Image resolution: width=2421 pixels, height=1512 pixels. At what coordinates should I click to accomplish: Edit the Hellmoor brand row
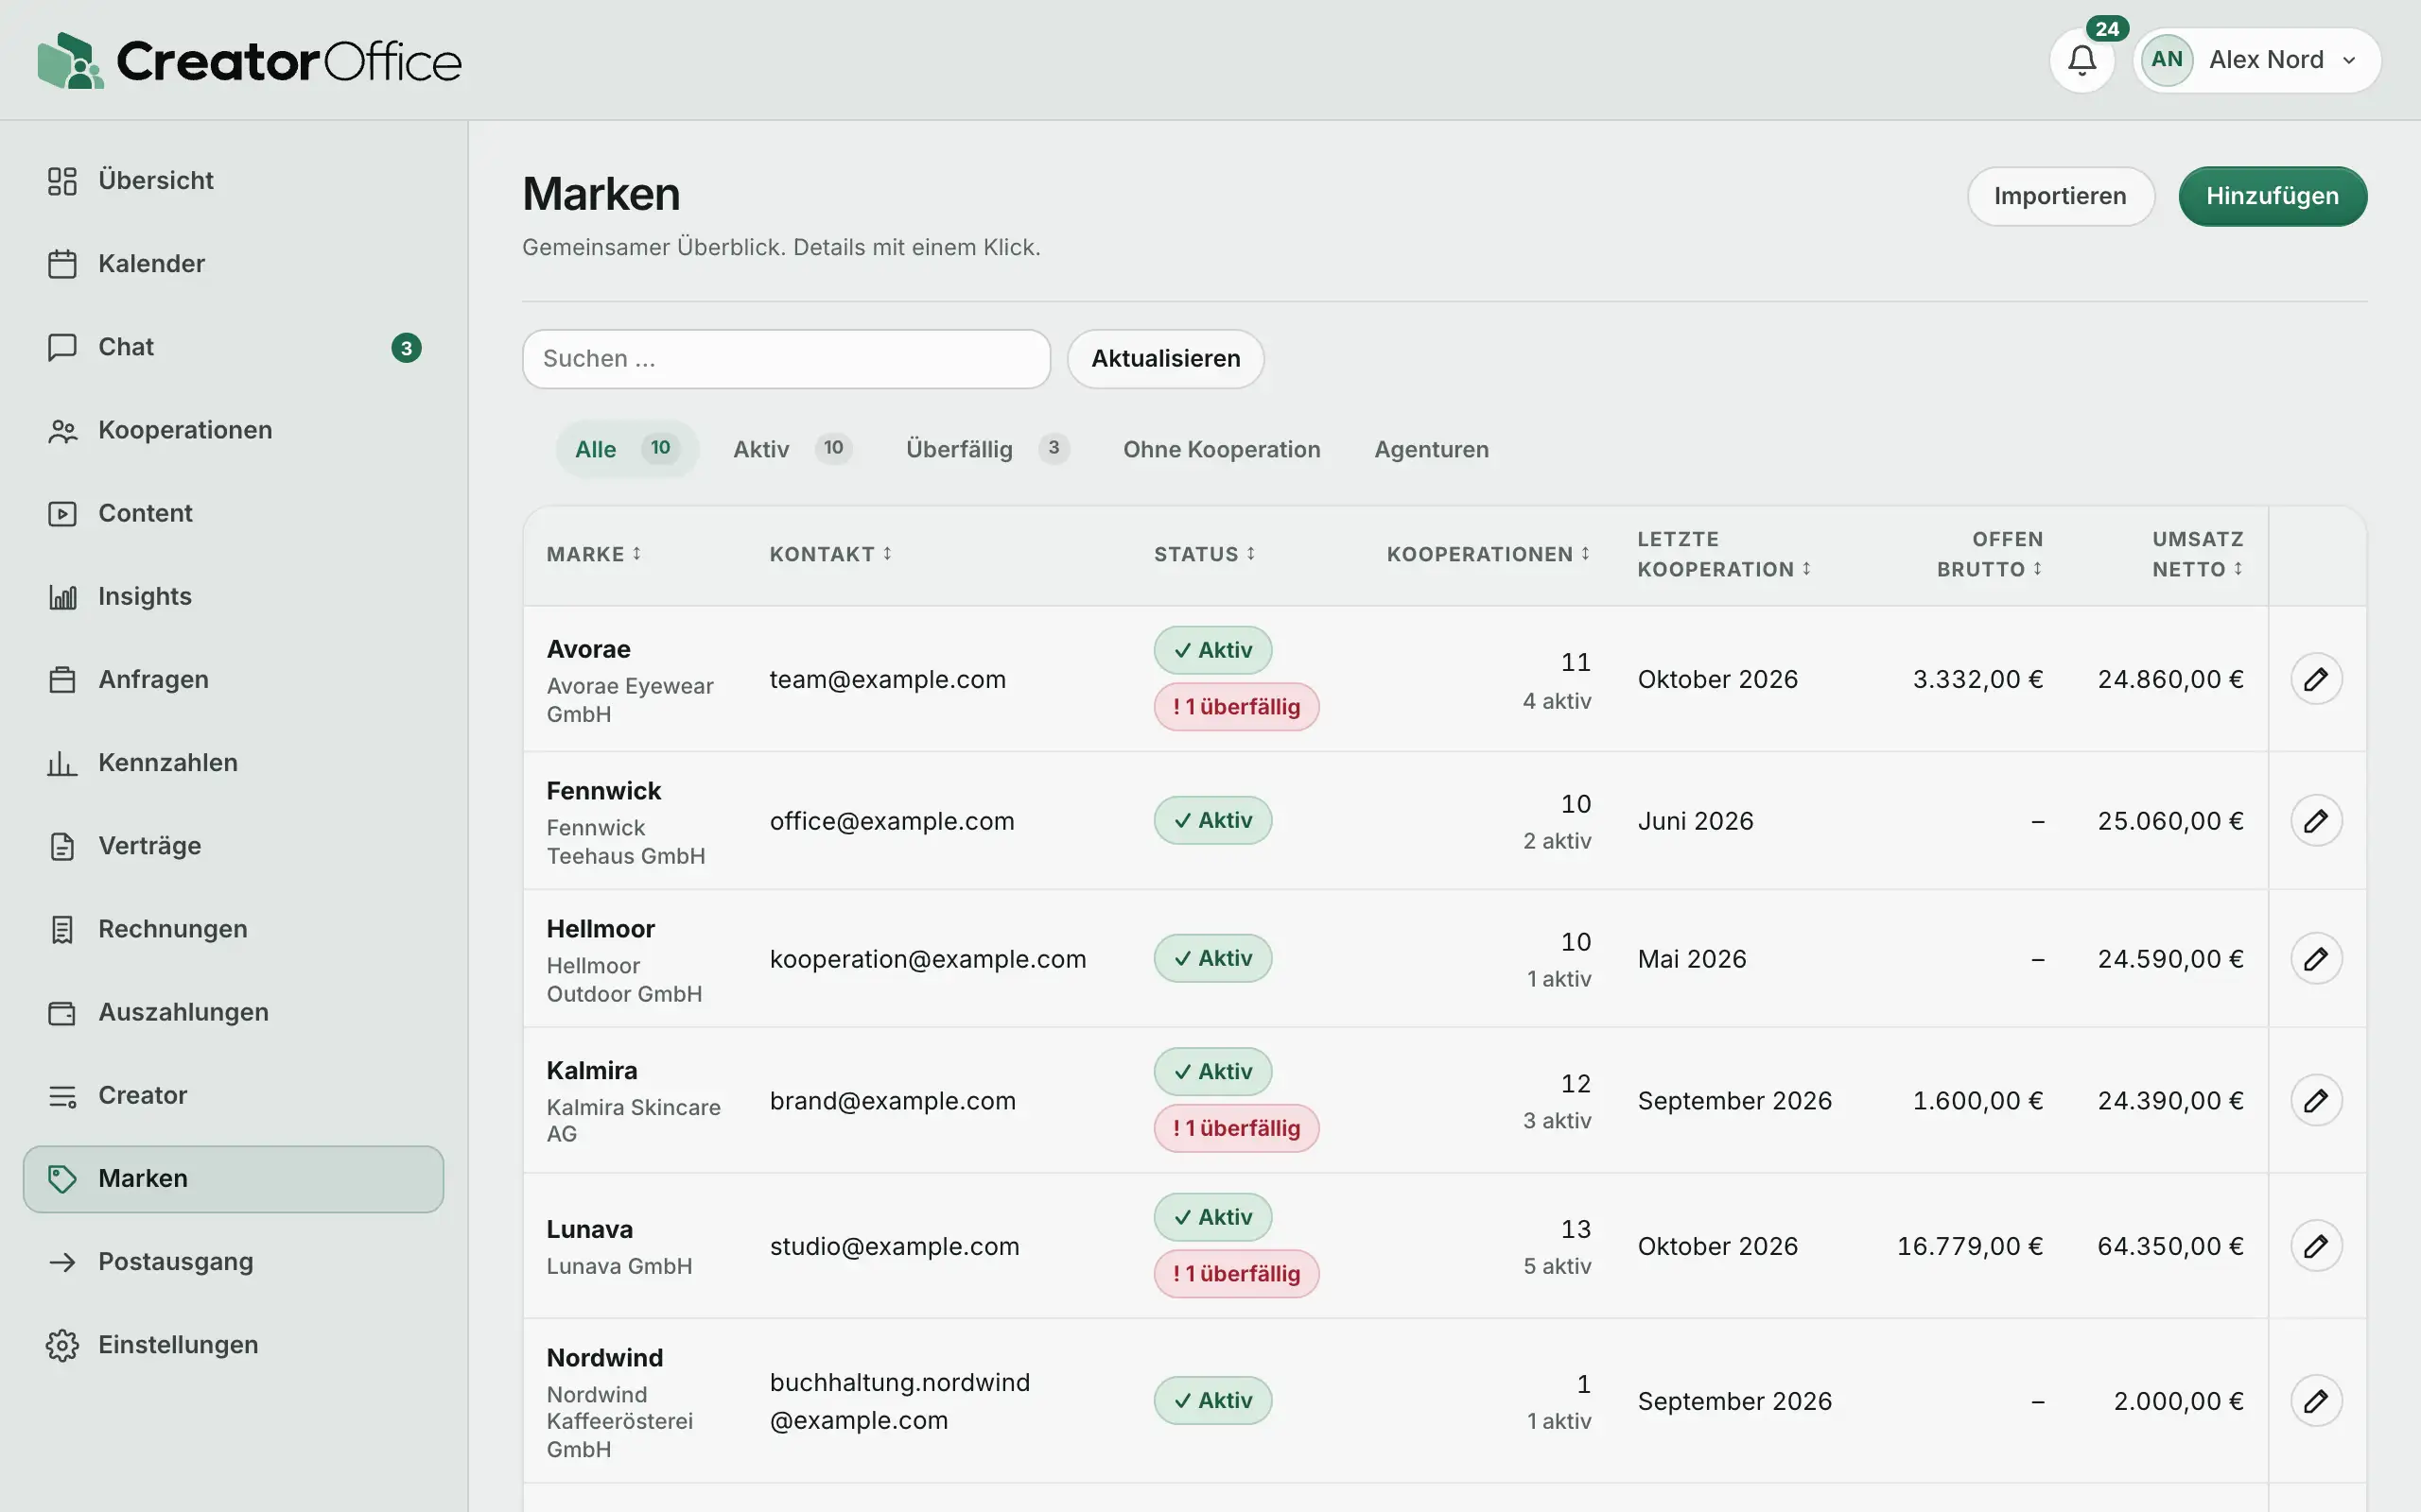coord(2316,959)
